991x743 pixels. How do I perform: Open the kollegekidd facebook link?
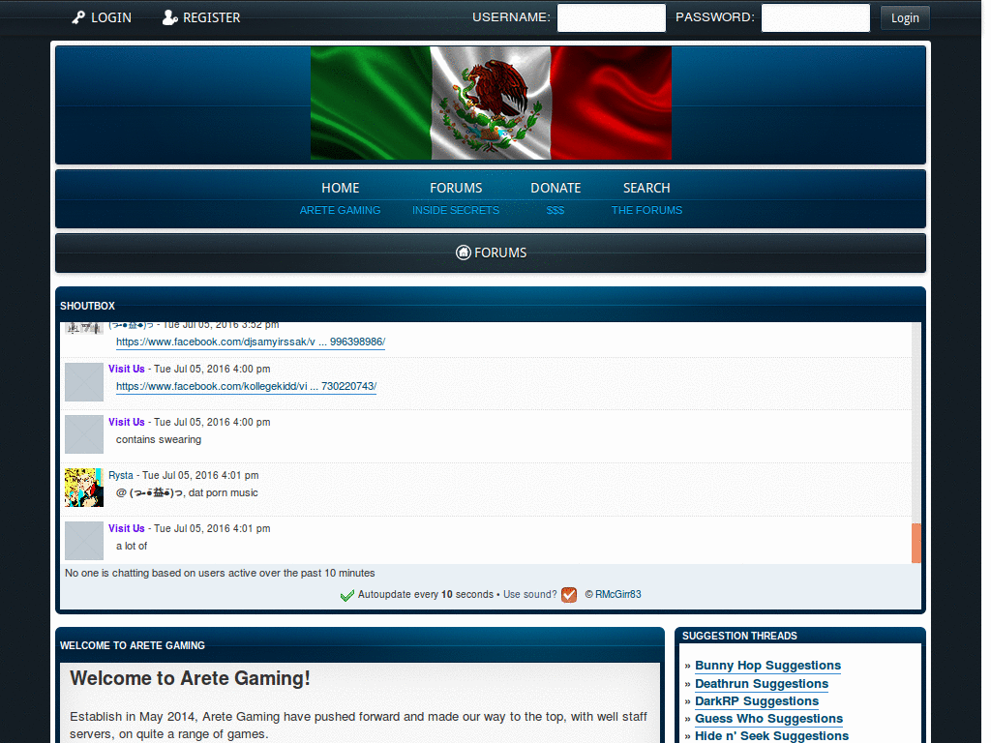coord(246,386)
